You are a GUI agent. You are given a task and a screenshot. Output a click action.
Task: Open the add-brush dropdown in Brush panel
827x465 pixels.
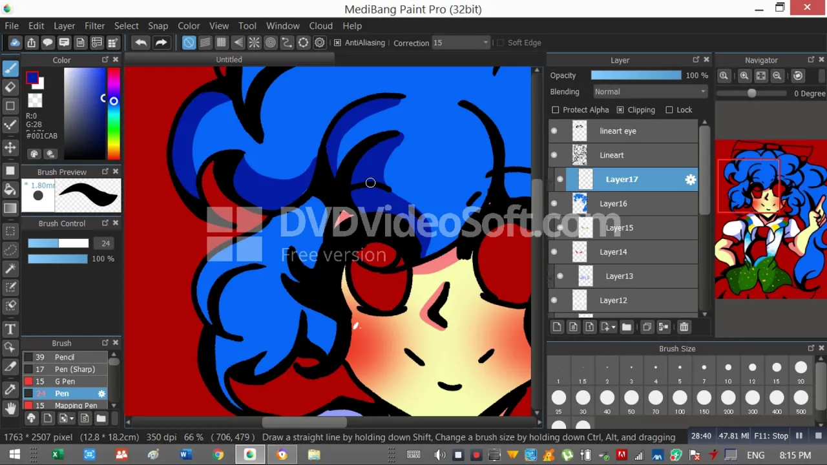point(65,418)
